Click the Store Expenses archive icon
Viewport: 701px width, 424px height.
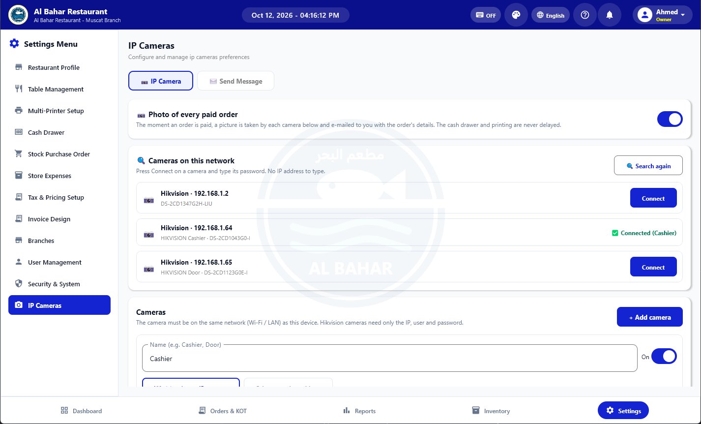[x=19, y=176]
